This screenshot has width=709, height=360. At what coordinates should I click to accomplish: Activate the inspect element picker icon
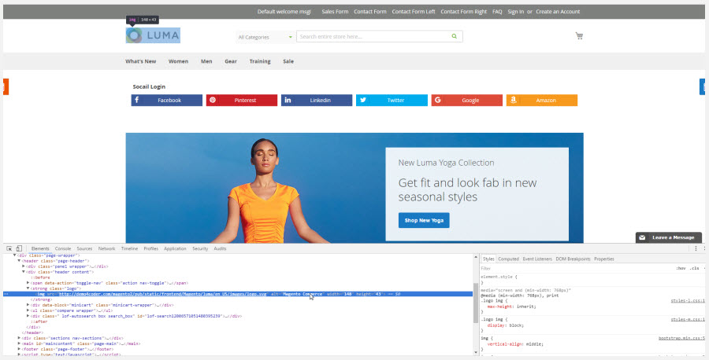(9, 248)
